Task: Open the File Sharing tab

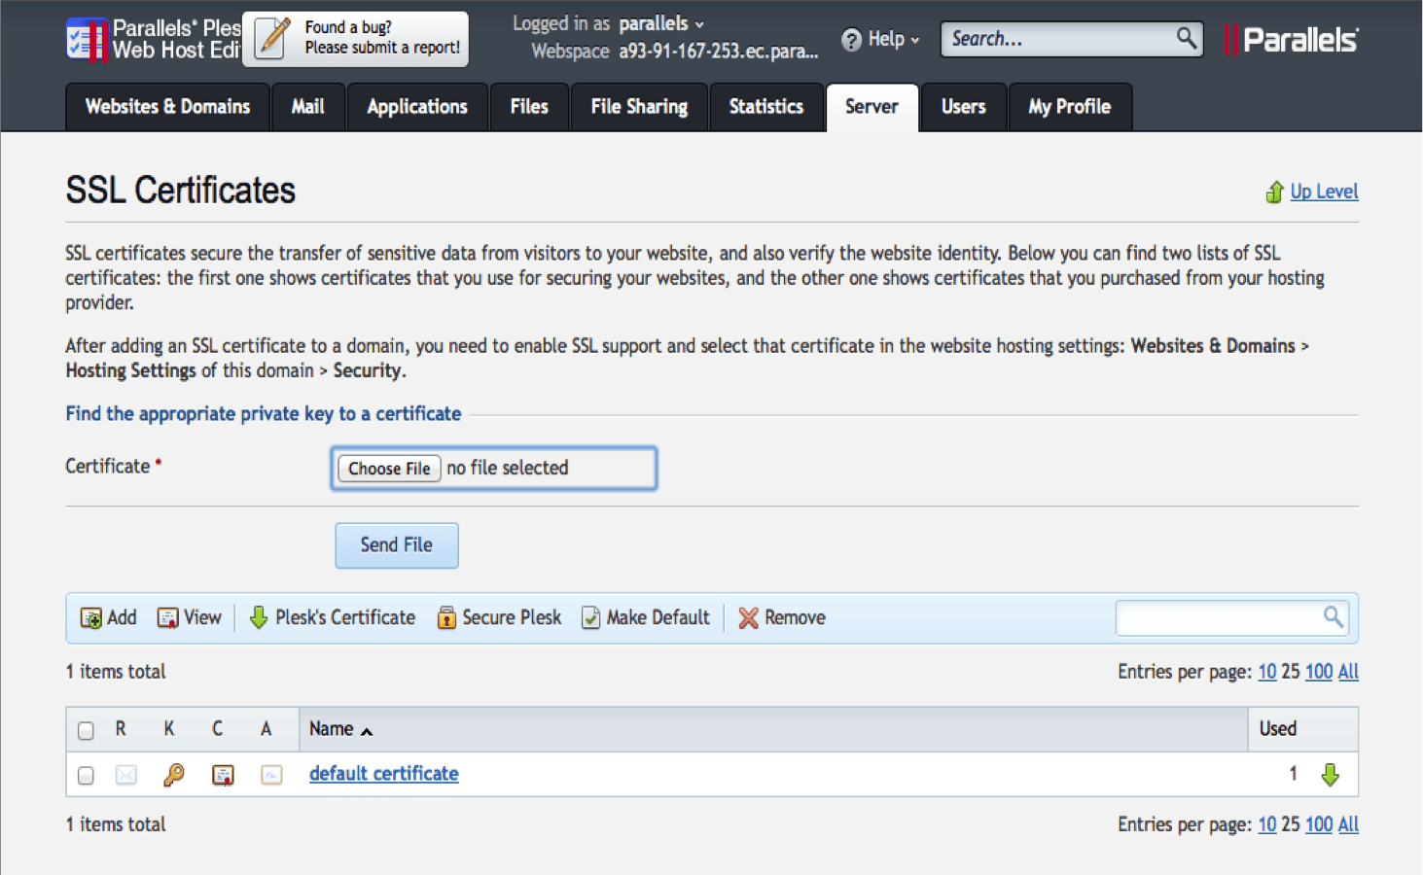Action: point(639,107)
